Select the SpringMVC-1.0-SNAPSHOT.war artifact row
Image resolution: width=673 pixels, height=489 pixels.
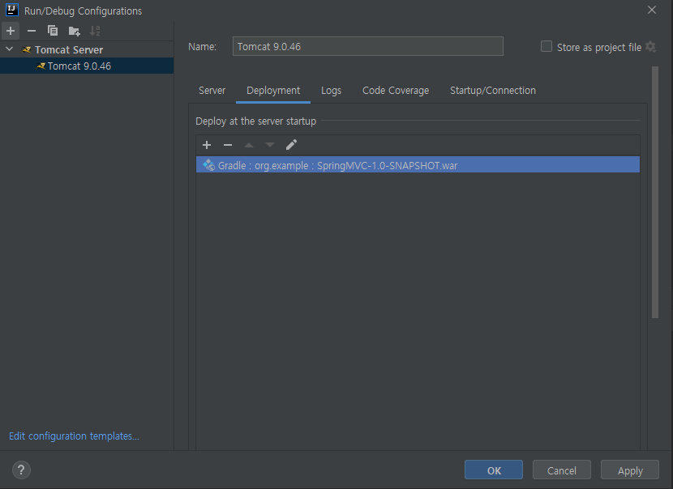pos(418,165)
